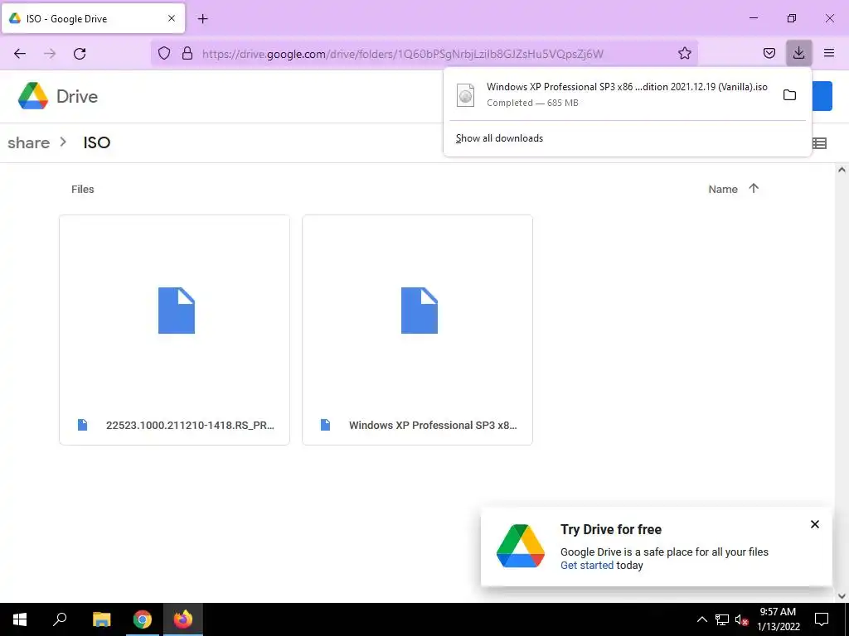
Task: Click the blue button behind downloads panel
Action: pos(822,96)
